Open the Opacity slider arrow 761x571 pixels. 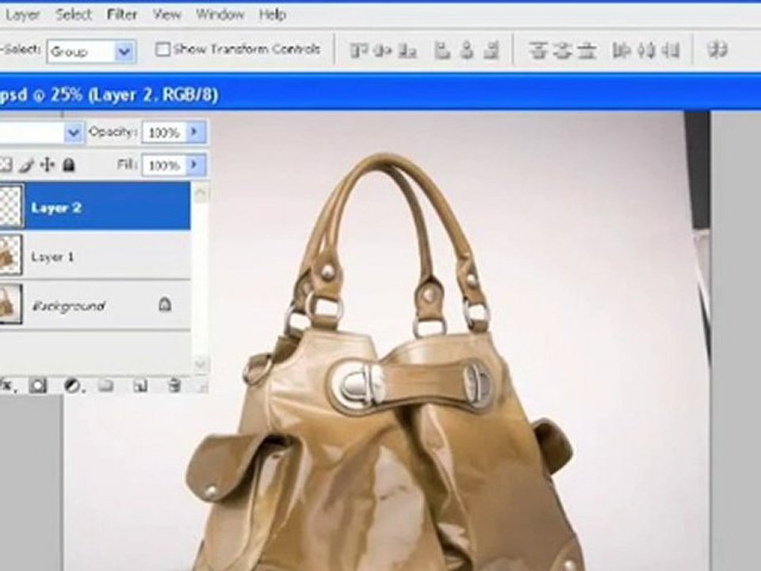coord(195,132)
